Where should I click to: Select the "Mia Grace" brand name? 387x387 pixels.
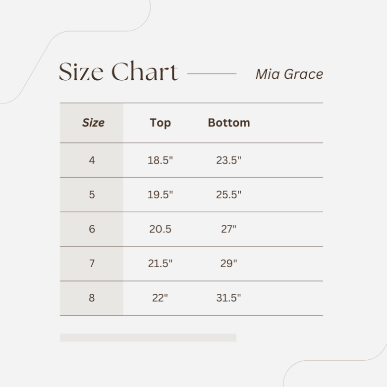289,74
